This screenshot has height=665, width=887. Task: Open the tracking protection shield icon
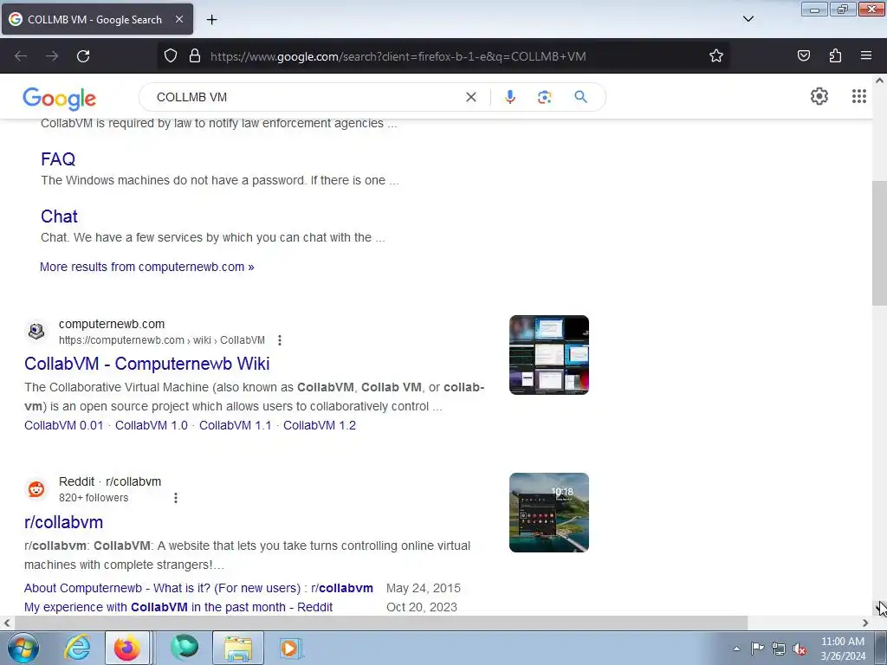[171, 55]
